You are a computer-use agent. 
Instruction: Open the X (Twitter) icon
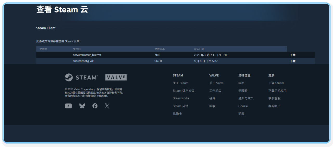click(x=107, y=106)
